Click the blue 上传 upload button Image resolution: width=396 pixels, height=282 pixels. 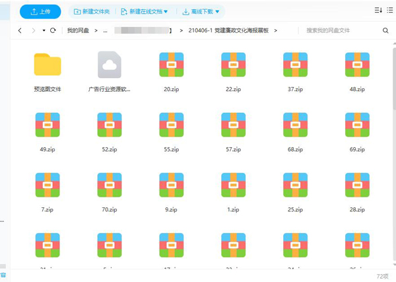[40, 12]
